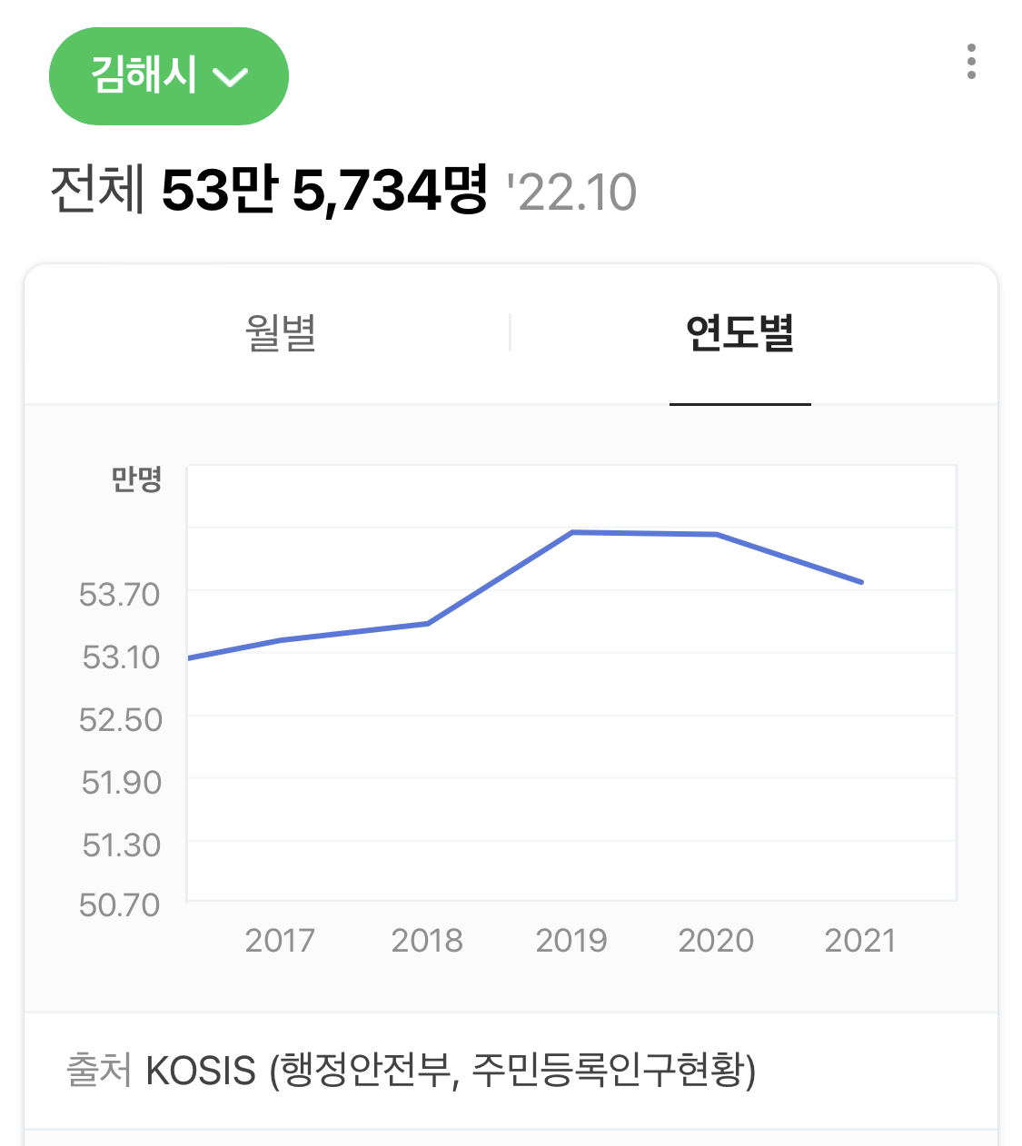Screen dimensions: 1022x1146
Task: Click the '22.10 date text
Action: click(572, 193)
